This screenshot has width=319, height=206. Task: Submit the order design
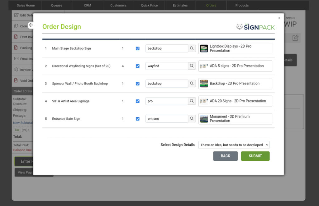pyautogui.click(x=255, y=156)
